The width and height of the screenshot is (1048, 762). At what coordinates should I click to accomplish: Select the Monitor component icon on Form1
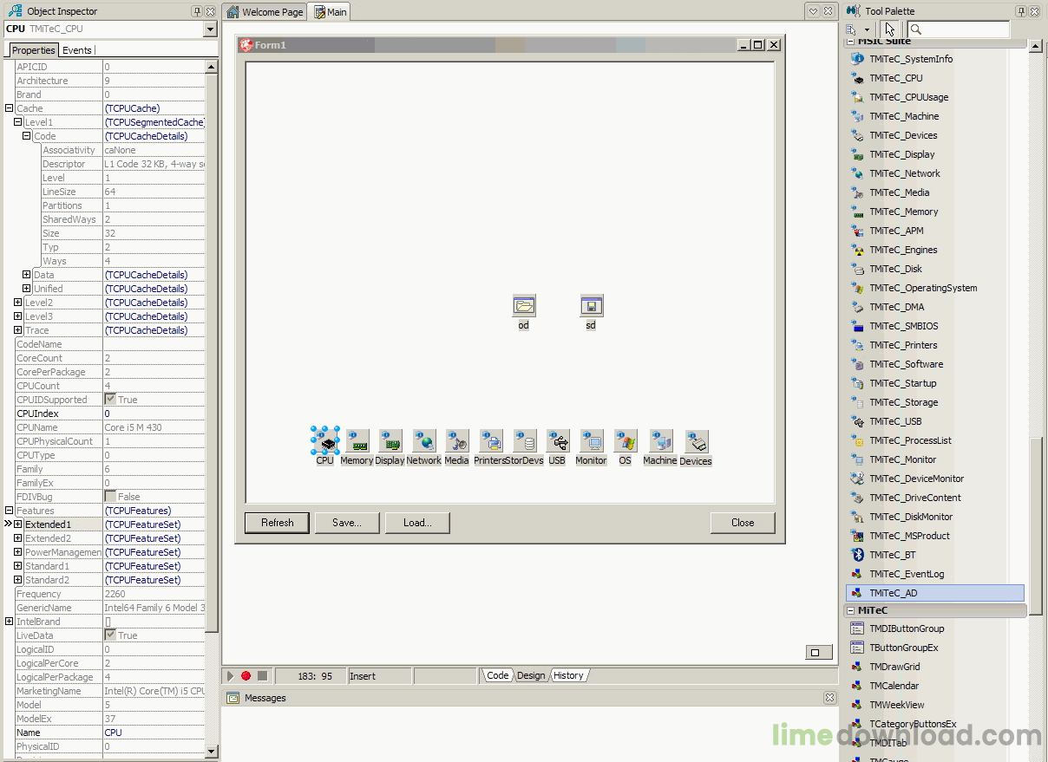tap(592, 441)
